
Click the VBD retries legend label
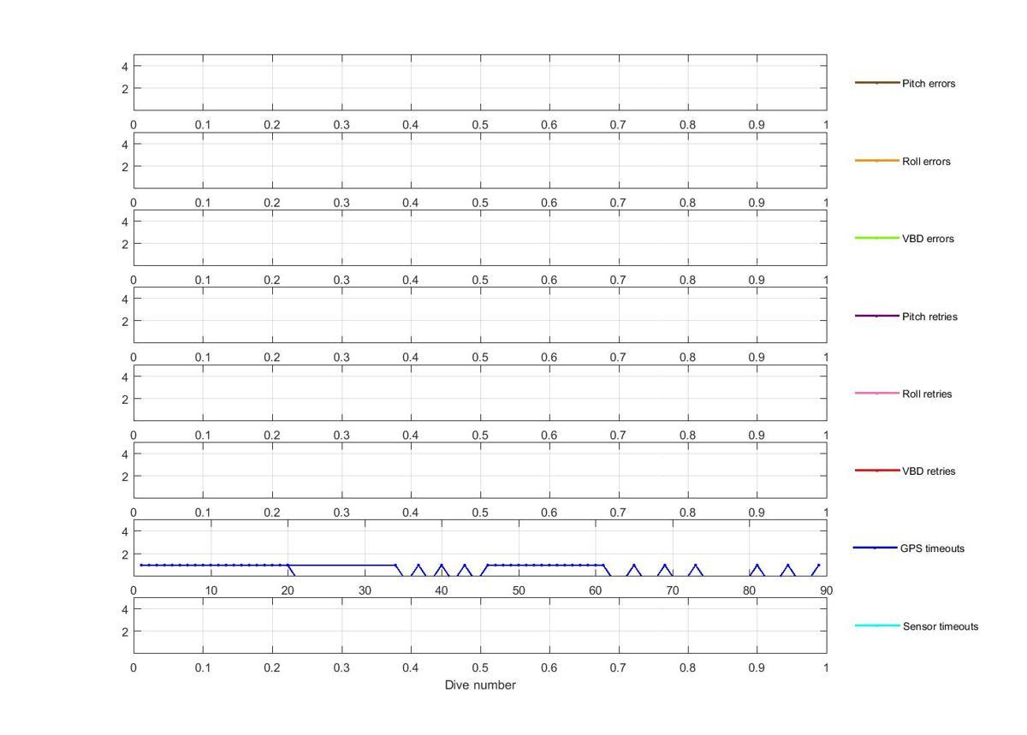coord(929,471)
